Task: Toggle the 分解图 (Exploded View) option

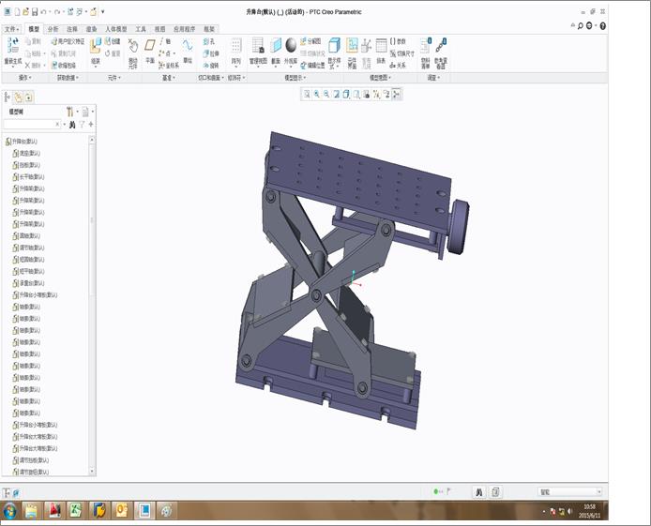Action: click(311, 42)
